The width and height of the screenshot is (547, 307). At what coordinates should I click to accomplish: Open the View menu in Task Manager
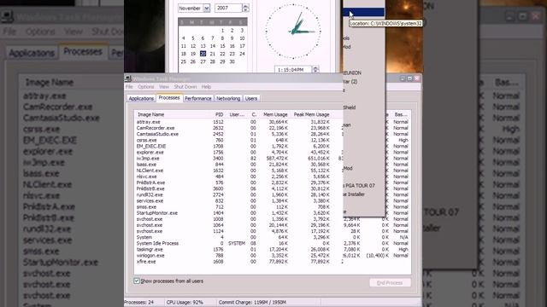(164, 87)
